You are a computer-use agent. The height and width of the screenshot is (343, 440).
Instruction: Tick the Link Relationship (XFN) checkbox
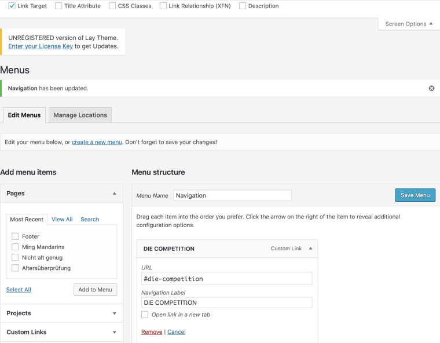163,6
